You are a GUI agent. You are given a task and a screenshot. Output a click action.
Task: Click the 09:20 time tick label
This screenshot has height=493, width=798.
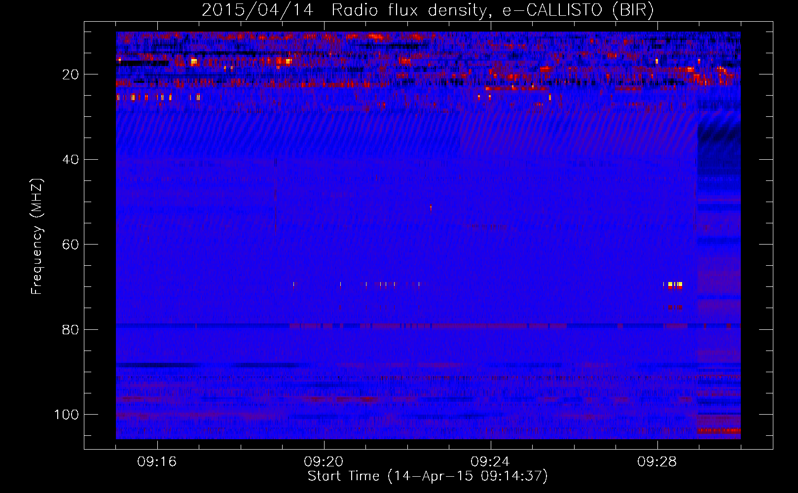coord(324,462)
